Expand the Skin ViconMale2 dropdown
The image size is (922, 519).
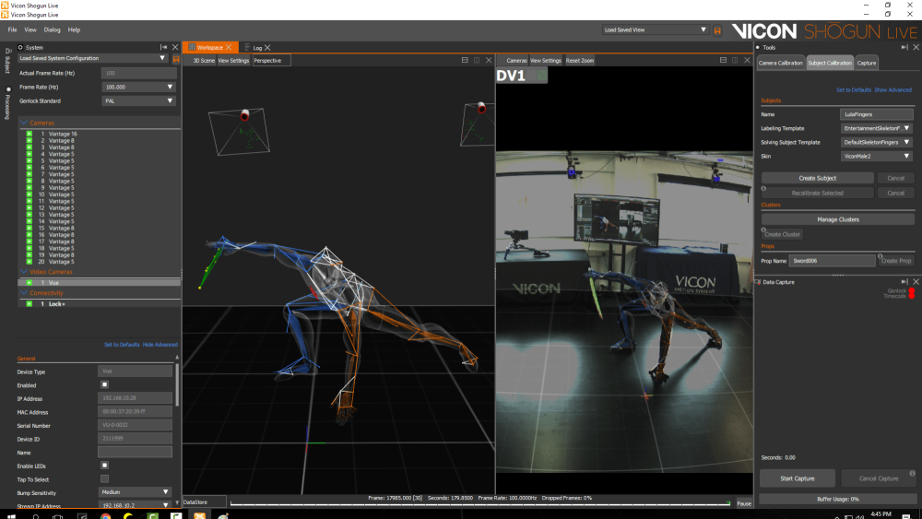(877, 157)
